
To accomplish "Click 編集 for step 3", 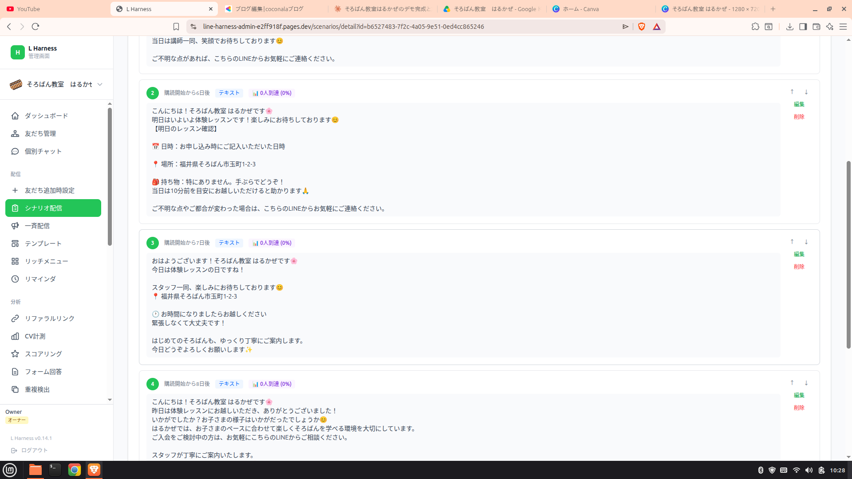I will 799,254.
